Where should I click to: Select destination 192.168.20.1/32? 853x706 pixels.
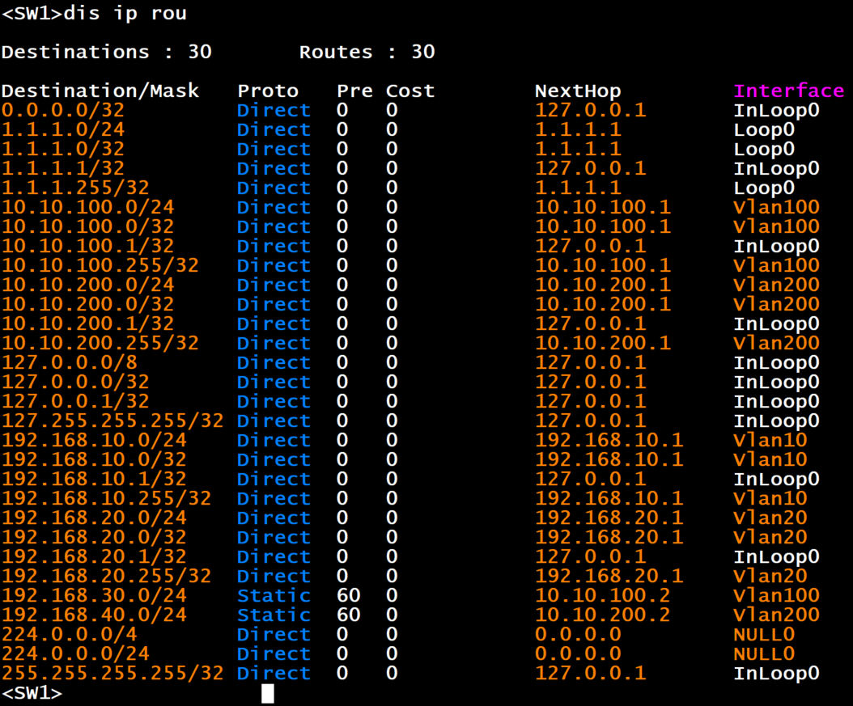tap(94, 557)
